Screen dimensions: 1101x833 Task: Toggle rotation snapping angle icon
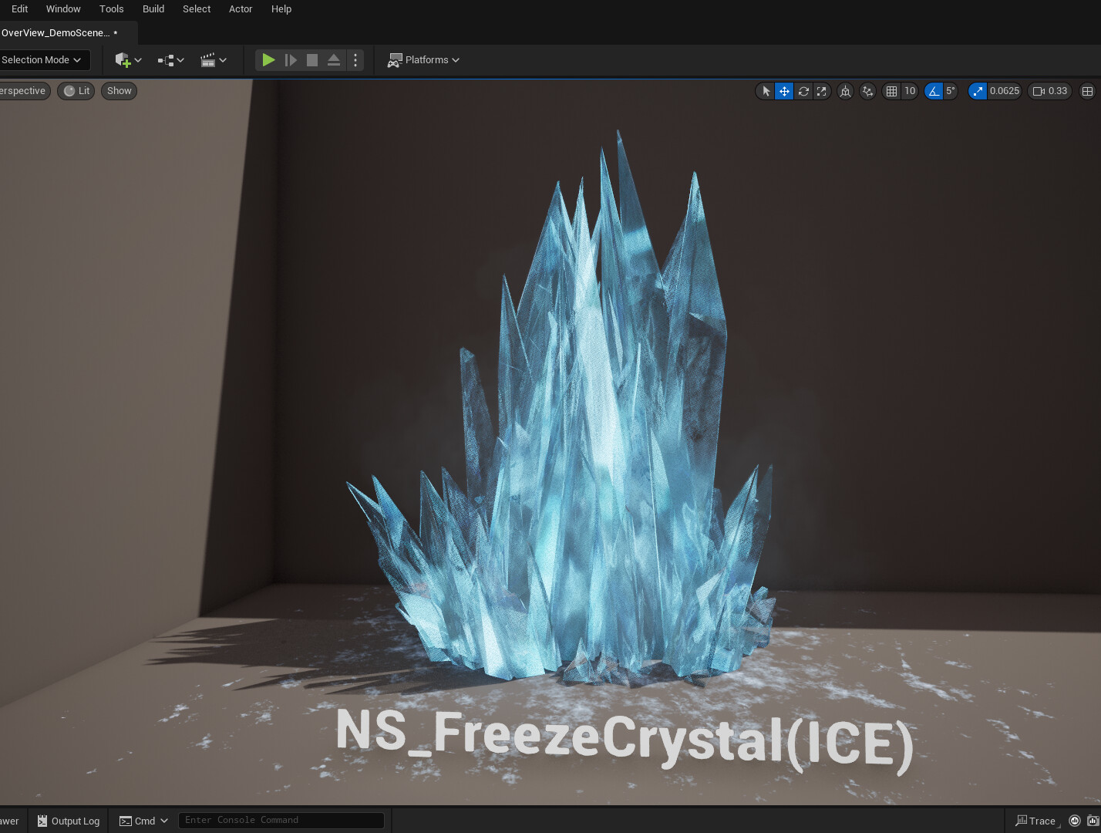coord(934,91)
